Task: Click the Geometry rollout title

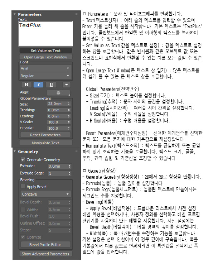Action: tap(28, 152)
